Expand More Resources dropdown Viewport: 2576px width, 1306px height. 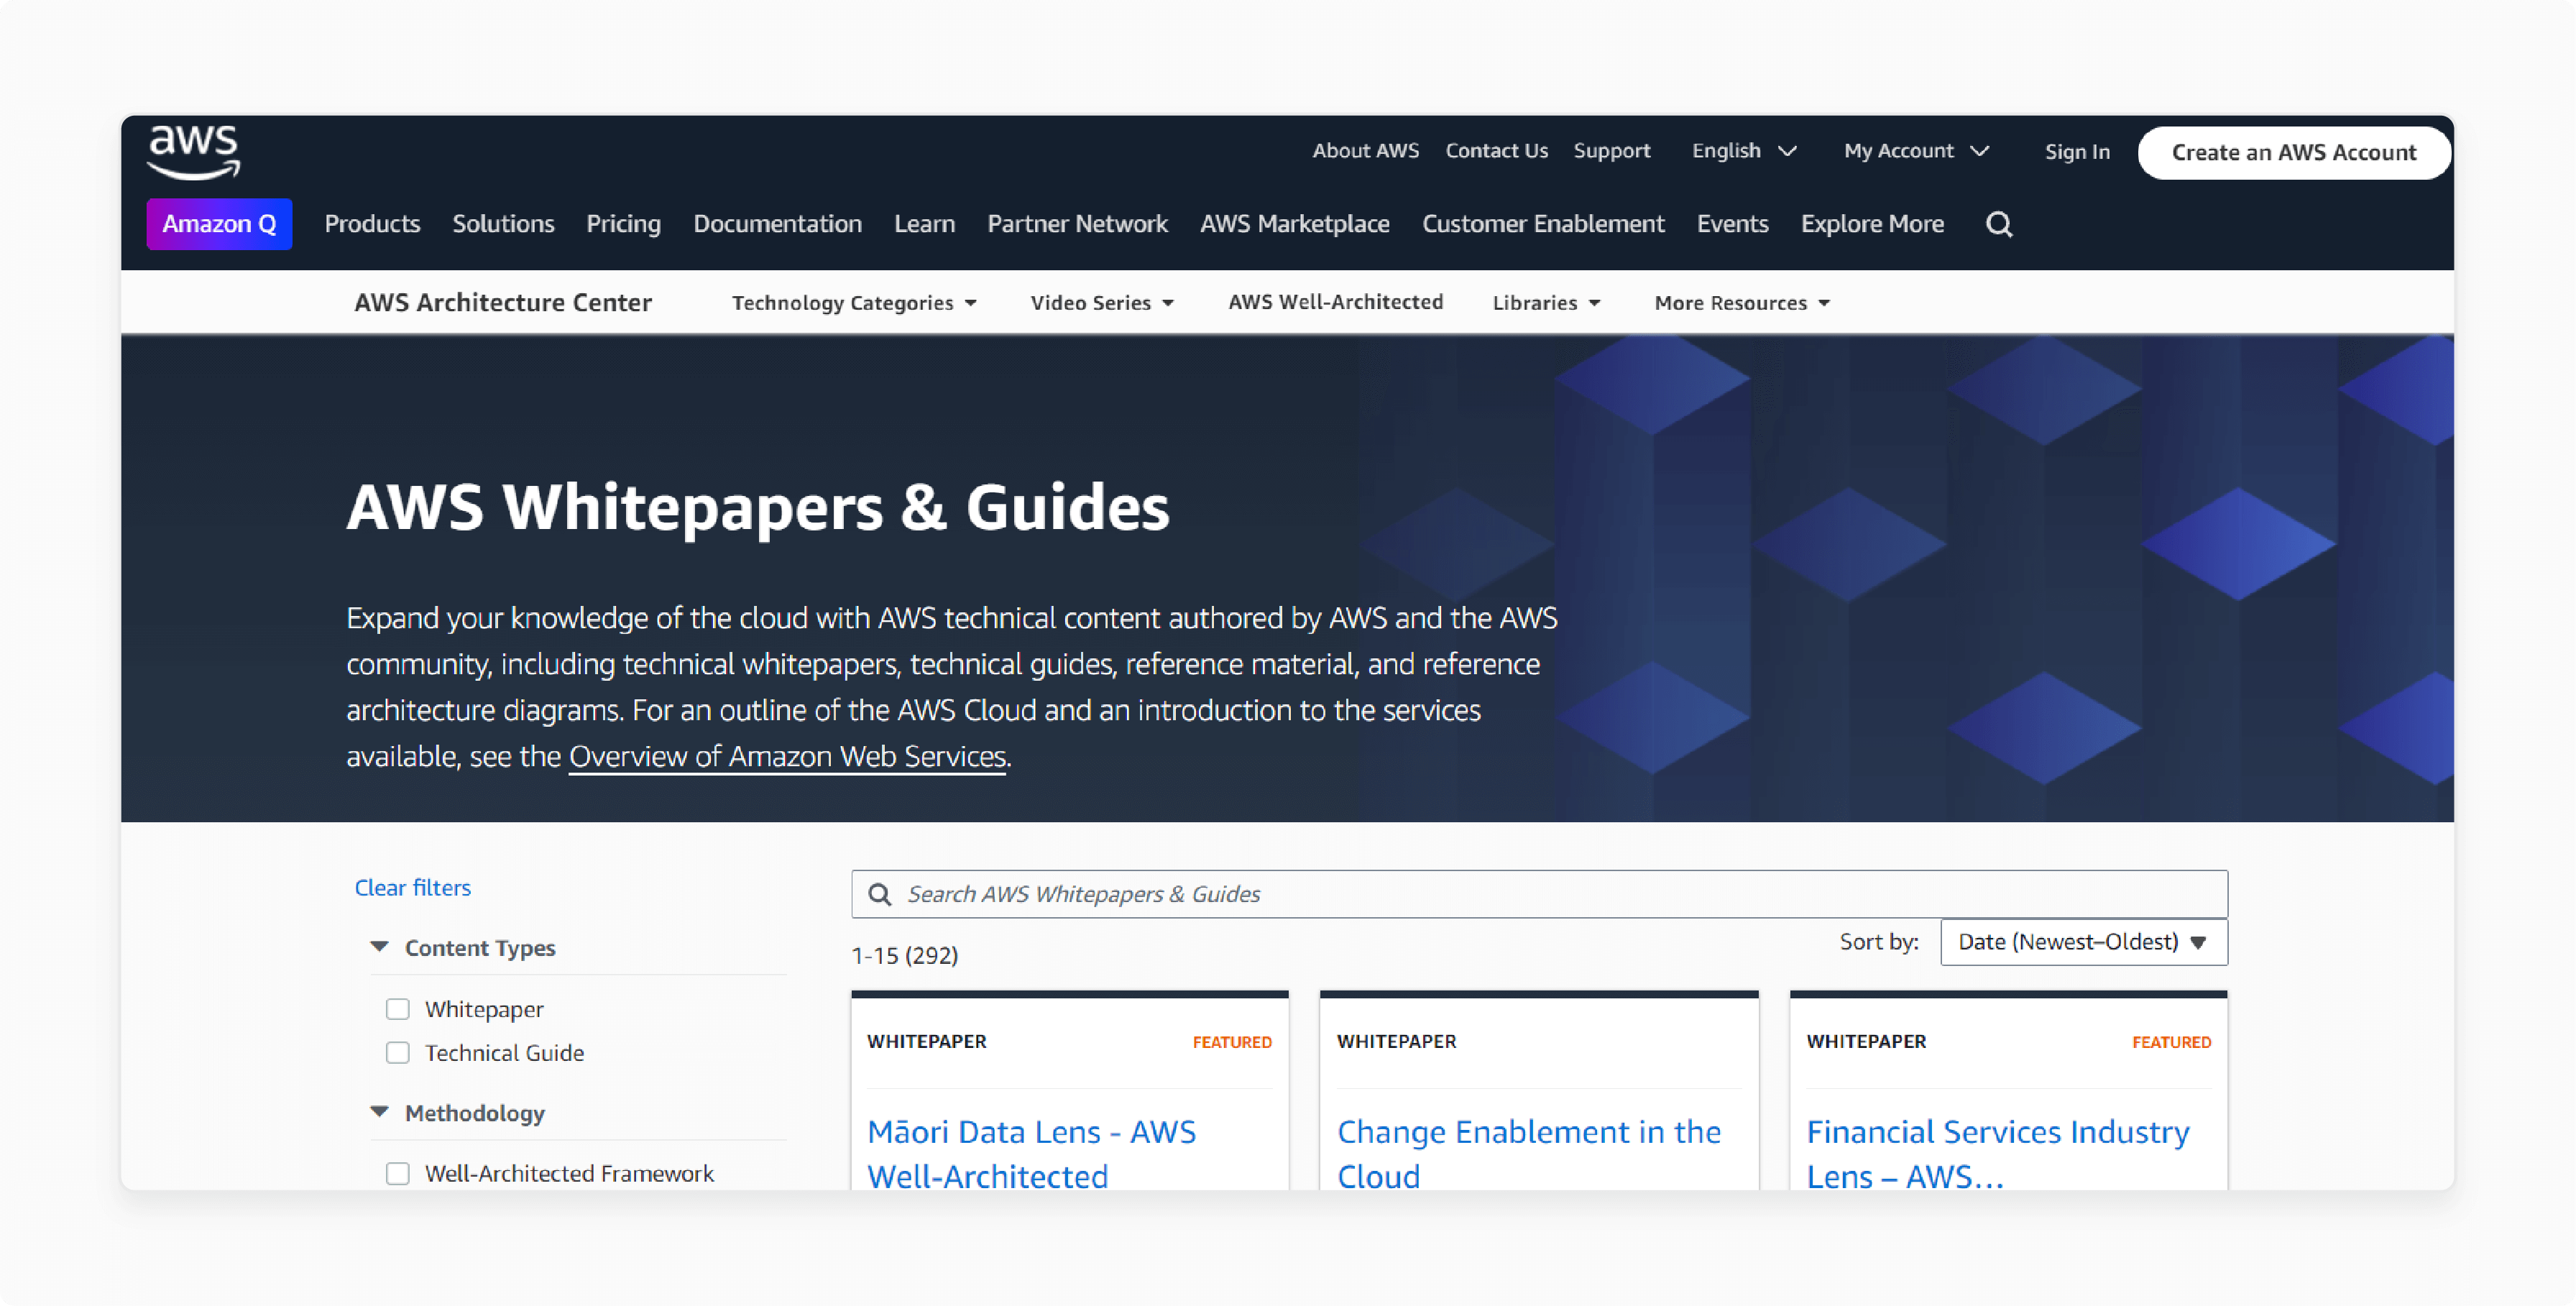pos(1741,303)
